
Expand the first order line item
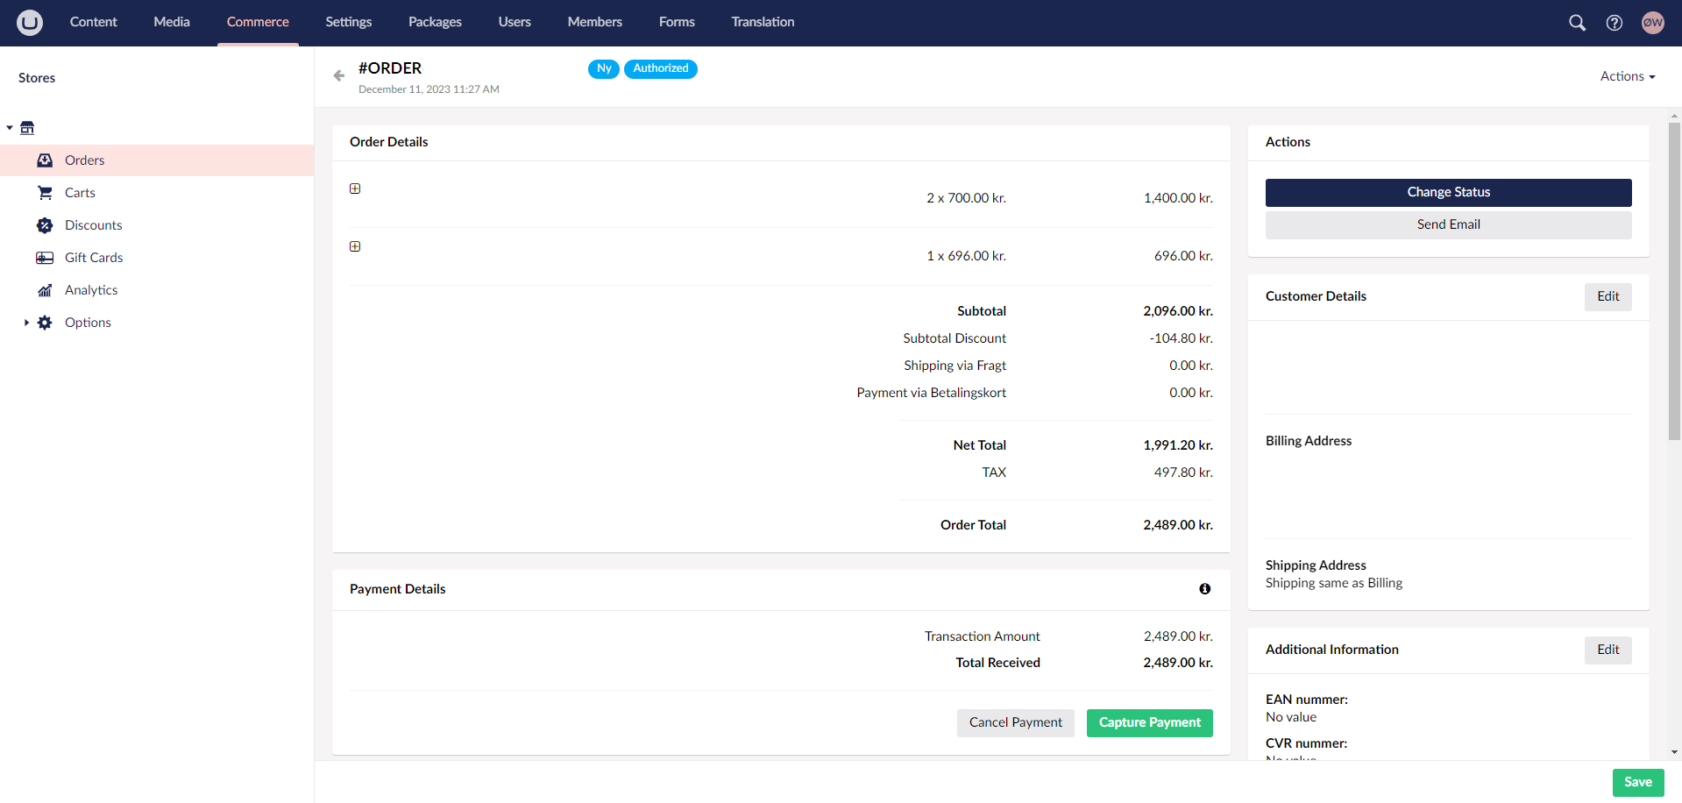point(355,188)
